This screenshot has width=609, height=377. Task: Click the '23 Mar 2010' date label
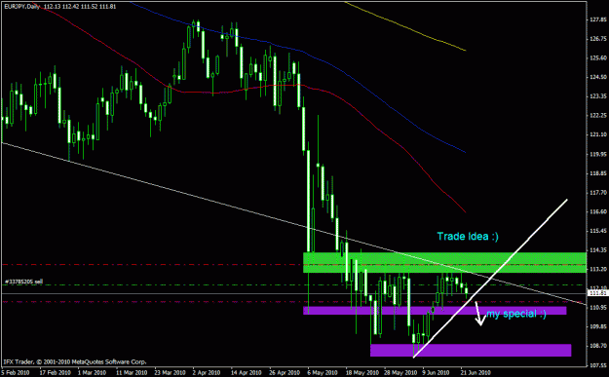(x=170, y=373)
